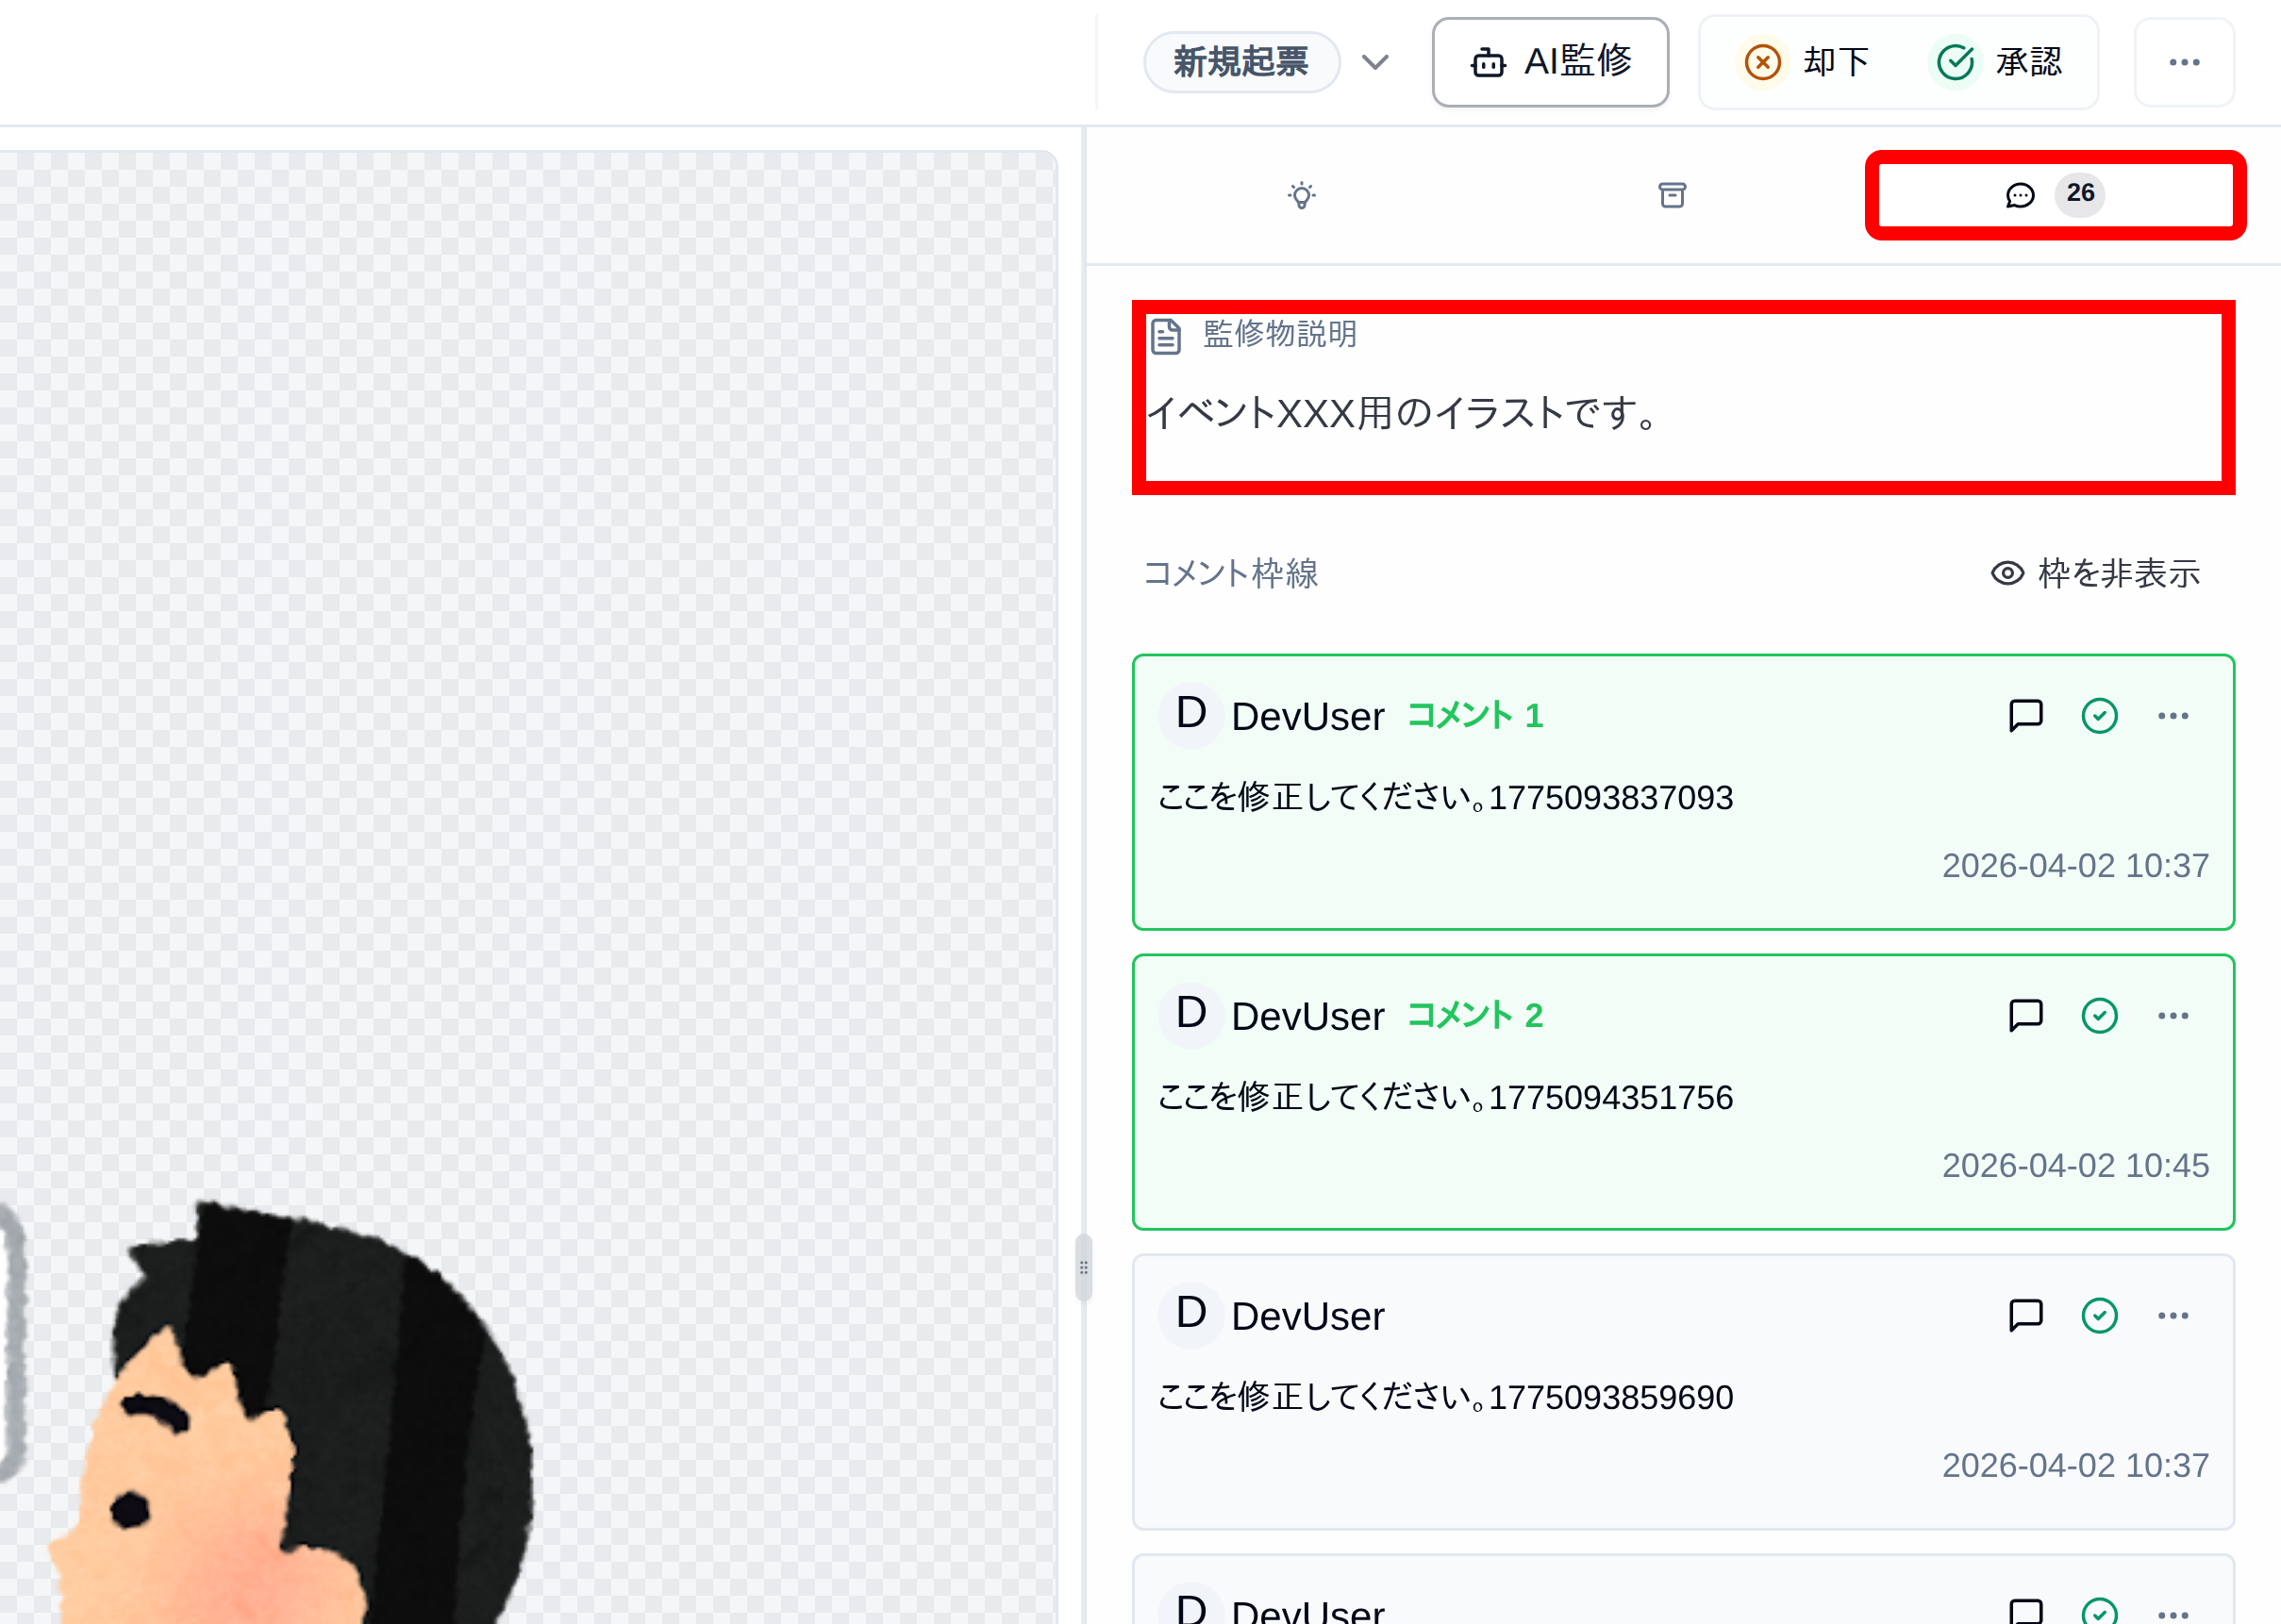Switch to the archive box tab

tap(1672, 195)
